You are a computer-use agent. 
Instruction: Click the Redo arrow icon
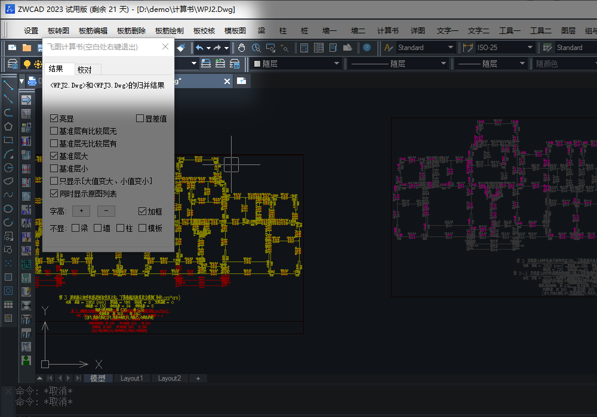pos(217,48)
